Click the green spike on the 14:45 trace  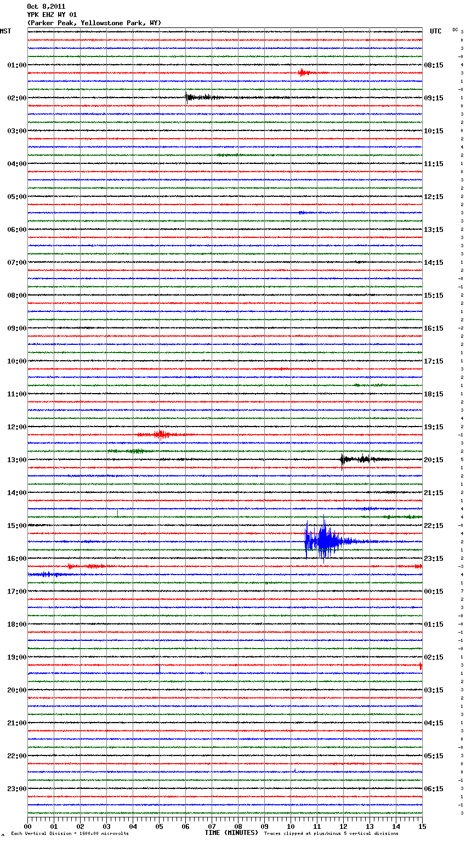117,513
